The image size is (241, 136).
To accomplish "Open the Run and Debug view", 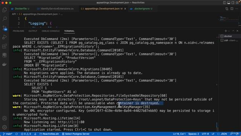I will 5,37.
